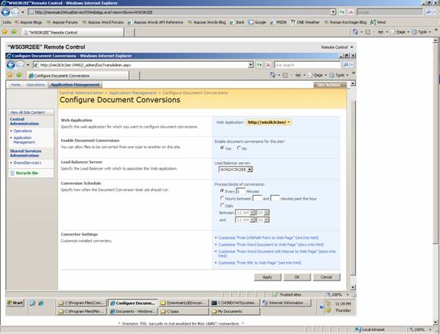Click inner browser Refresh icon
The width and height of the screenshot is (440, 334).
pos(259,65)
